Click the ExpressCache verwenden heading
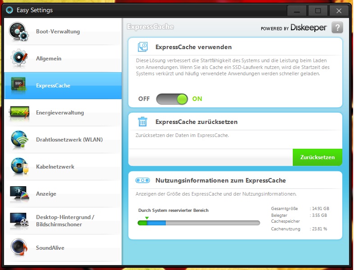 (x=194, y=47)
